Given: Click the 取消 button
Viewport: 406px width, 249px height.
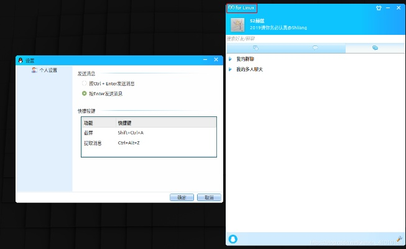Looking at the screenshot, I should coord(209,197).
